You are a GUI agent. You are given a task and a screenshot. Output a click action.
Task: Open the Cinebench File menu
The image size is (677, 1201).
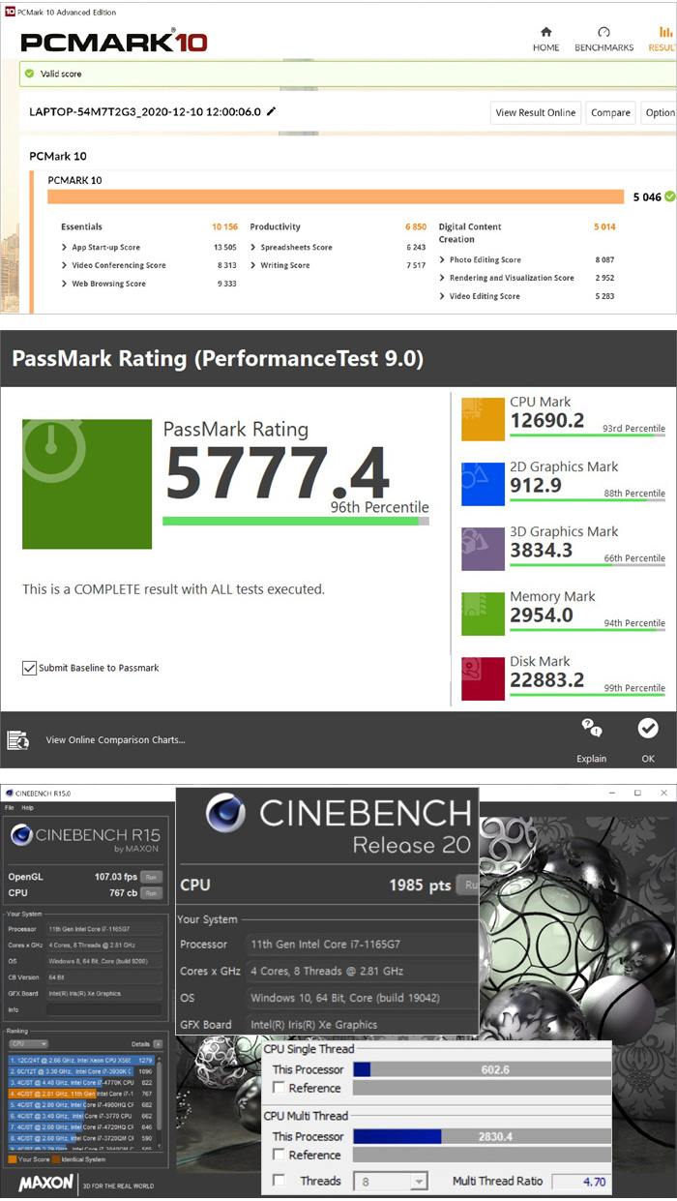pyautogui.click(x=10, y=807)
